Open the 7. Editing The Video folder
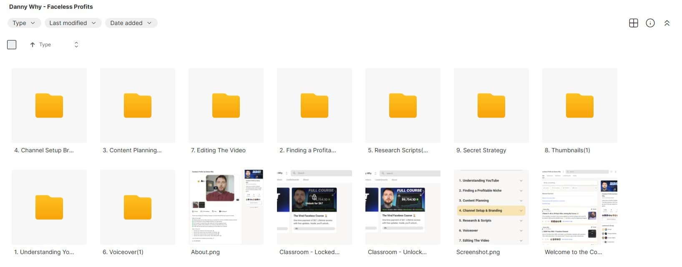682x267 pixels. [226, 106]
